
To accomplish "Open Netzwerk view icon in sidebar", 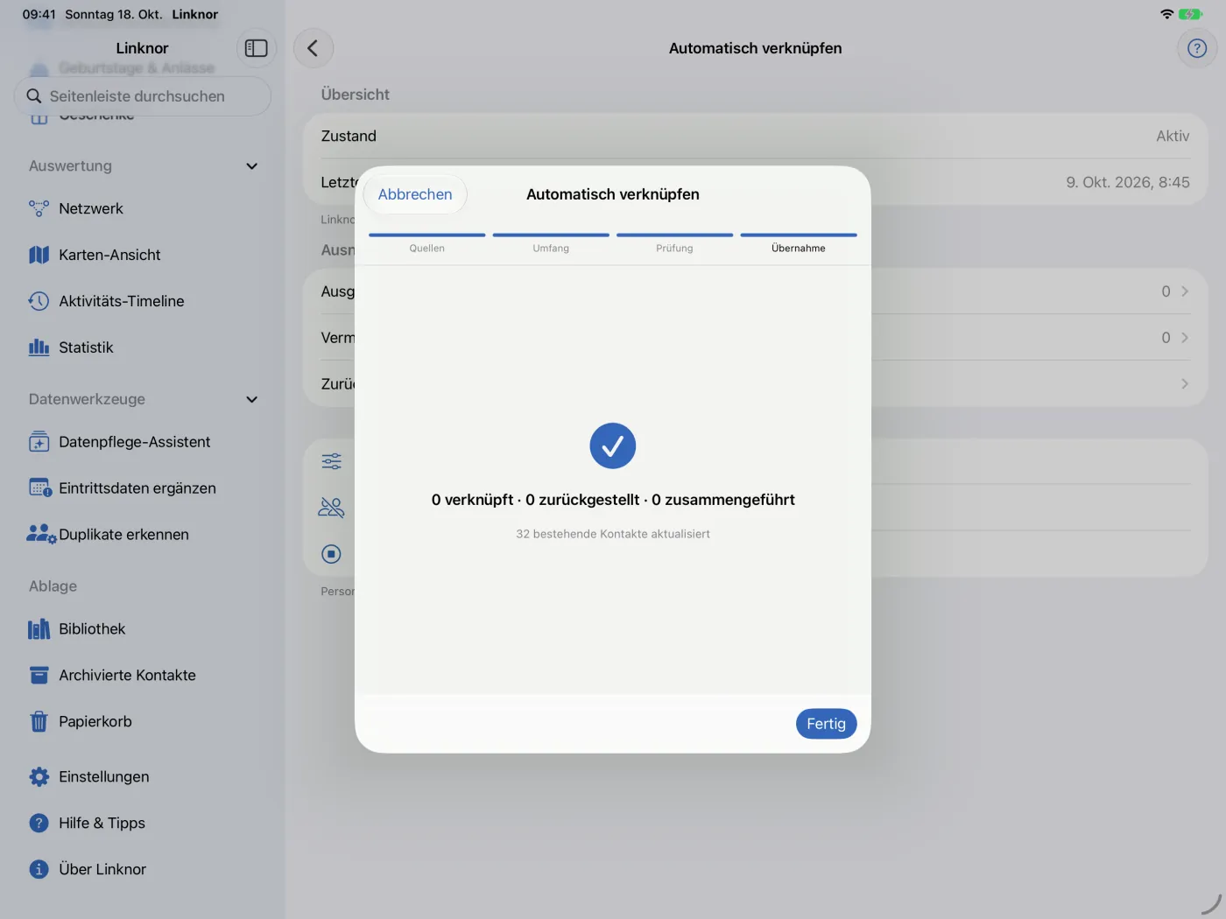I will tap(39, 208).
